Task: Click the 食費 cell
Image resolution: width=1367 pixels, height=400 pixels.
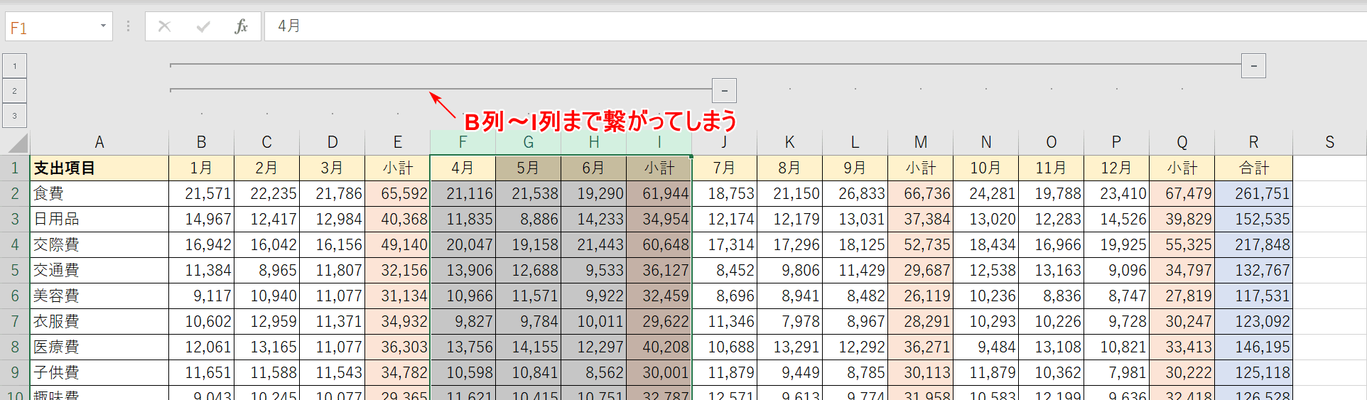Action: pyautogui.click(x=99, y=194)
